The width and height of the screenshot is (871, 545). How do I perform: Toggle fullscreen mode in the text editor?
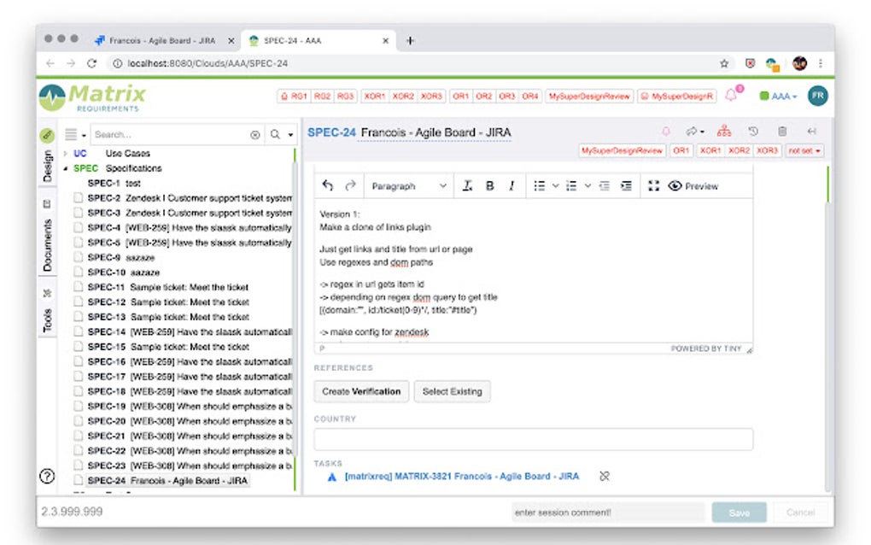pos(653,185)
